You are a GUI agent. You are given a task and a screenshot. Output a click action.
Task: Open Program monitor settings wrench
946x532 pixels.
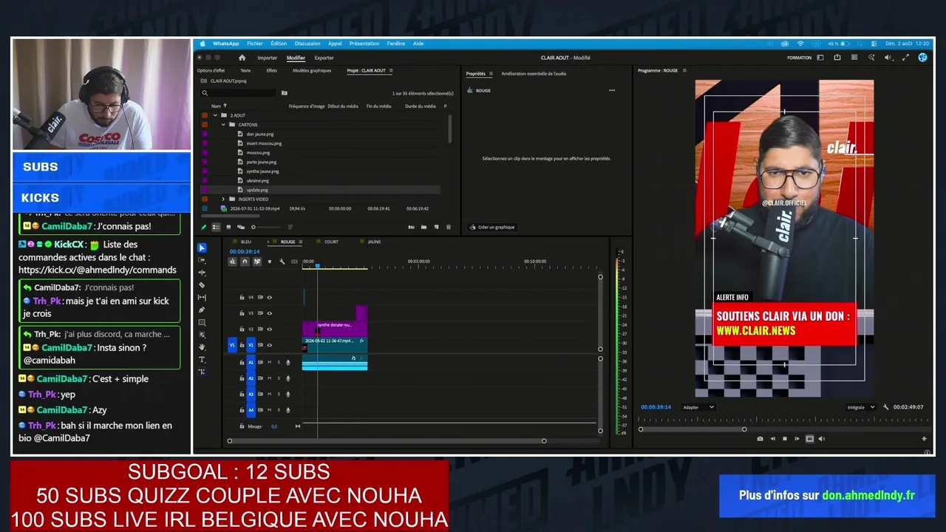click(885, 407)
